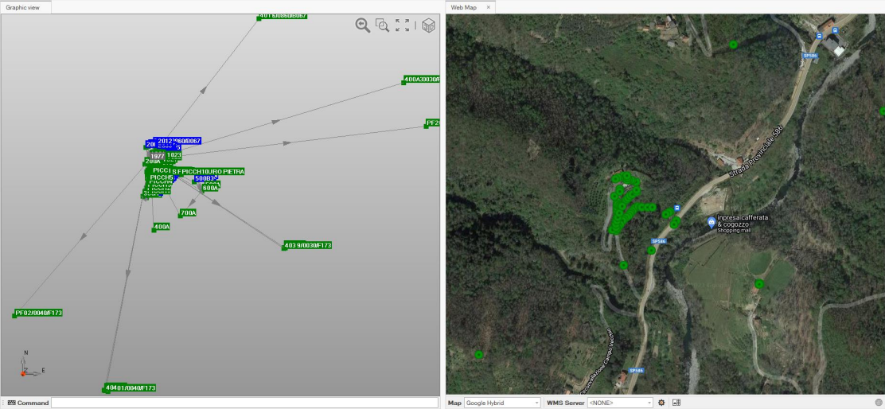
Task: Click the 40401/0040/F173 point label
Action: tap(130, 388)
